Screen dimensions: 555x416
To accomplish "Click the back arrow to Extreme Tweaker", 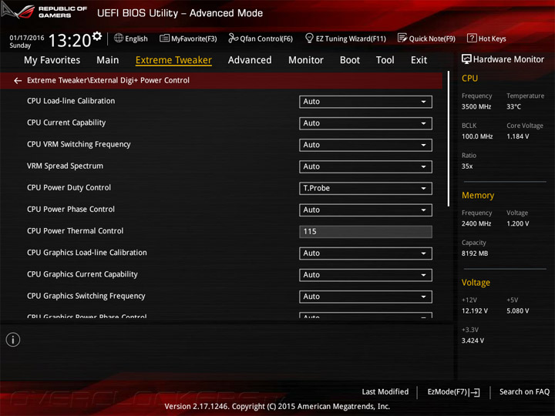I will tap(18, 81).
